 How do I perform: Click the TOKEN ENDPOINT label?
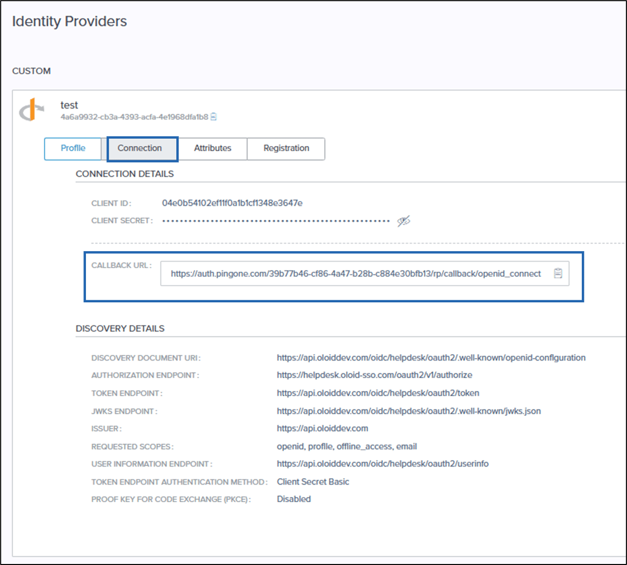[127, 393]
